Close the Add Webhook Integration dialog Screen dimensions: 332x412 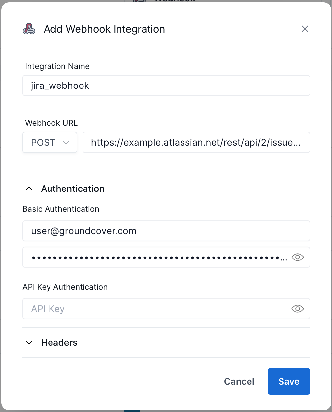[x=305, y=29]
